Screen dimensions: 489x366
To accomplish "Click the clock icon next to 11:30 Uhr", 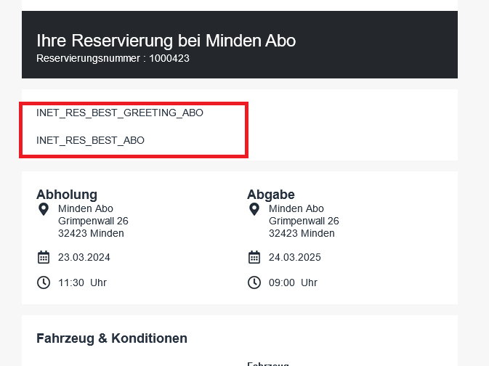I will tap(43, 282).
